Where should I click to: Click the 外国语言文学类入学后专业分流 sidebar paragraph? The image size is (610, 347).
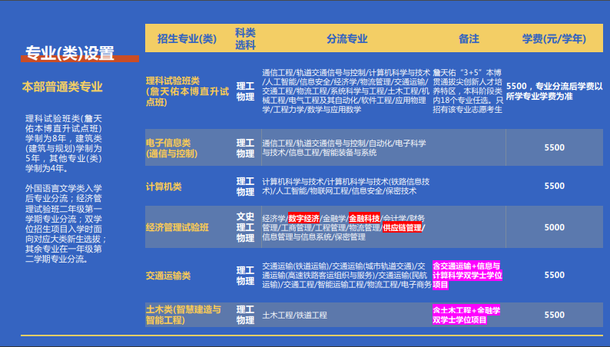pos(66,223)
